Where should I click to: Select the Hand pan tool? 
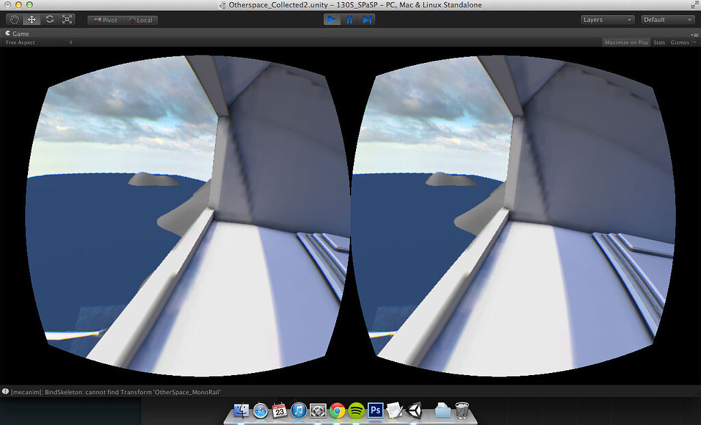pyautogui.click(x=14, y=19)
